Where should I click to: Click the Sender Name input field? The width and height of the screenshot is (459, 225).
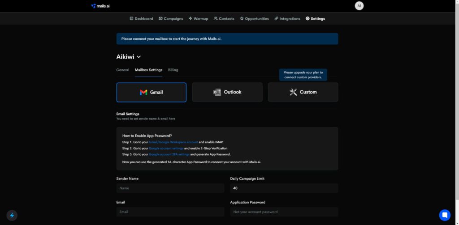170,188
